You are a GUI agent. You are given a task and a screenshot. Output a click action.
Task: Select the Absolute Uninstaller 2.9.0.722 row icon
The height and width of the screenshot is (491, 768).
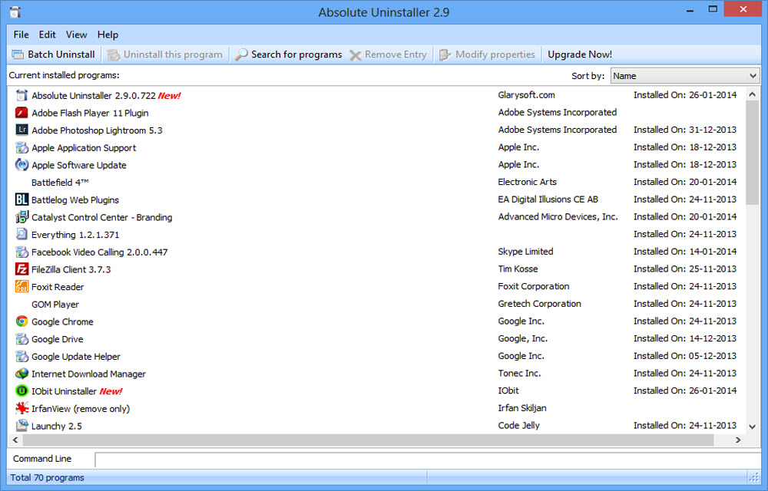click(x=22, y=95)
